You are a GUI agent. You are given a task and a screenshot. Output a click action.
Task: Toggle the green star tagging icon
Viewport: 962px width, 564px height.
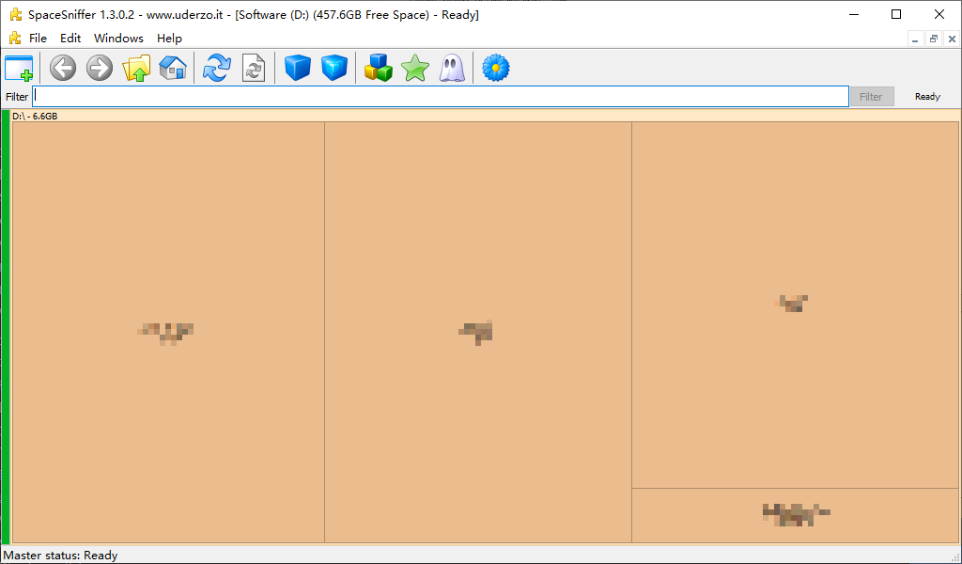(x=414, y=68)
